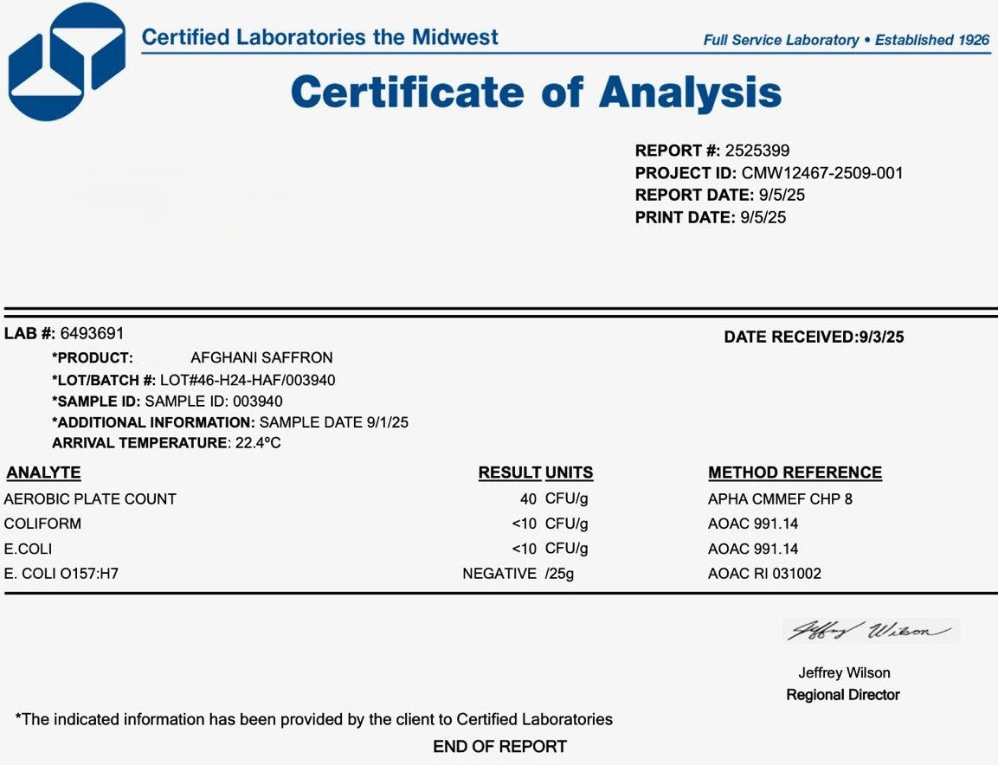The image size is (998, 765).
Task: Click lab number 6493691
Action: click(x=92, y=333)
